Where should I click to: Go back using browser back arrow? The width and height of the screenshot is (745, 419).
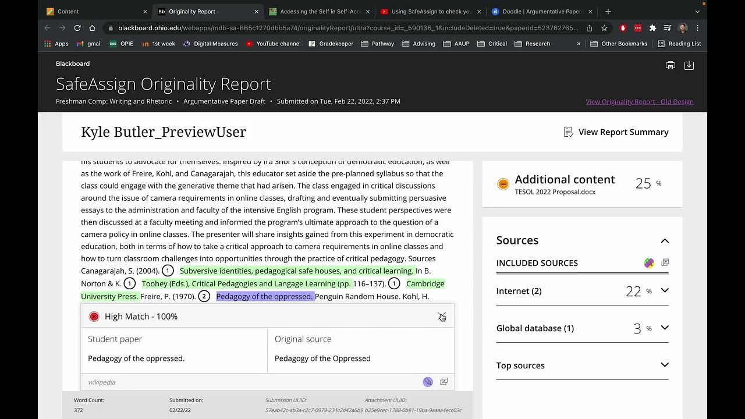(x=48, y=28)
